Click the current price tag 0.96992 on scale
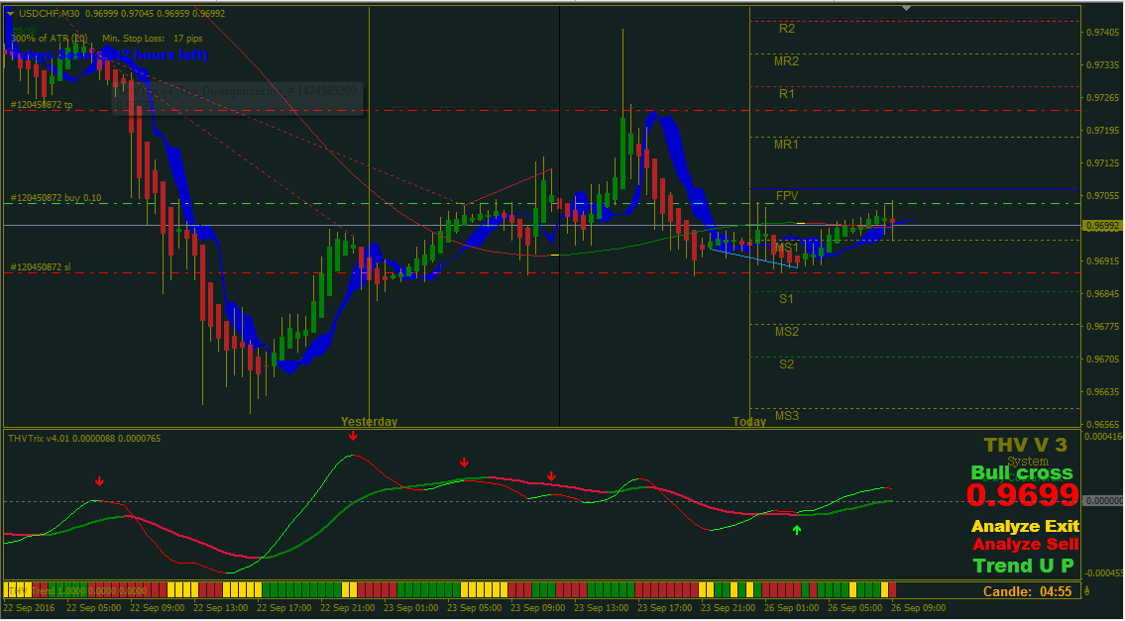Viewport: 1125px width, 621px height. coord(1103,226)
